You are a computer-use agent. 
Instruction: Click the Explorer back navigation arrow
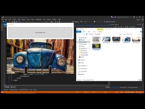click(x=78, y=34)
